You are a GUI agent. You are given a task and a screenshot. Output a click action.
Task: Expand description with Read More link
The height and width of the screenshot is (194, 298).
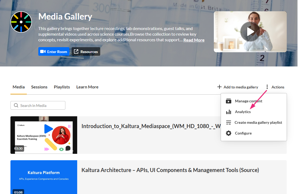[194, 40]
